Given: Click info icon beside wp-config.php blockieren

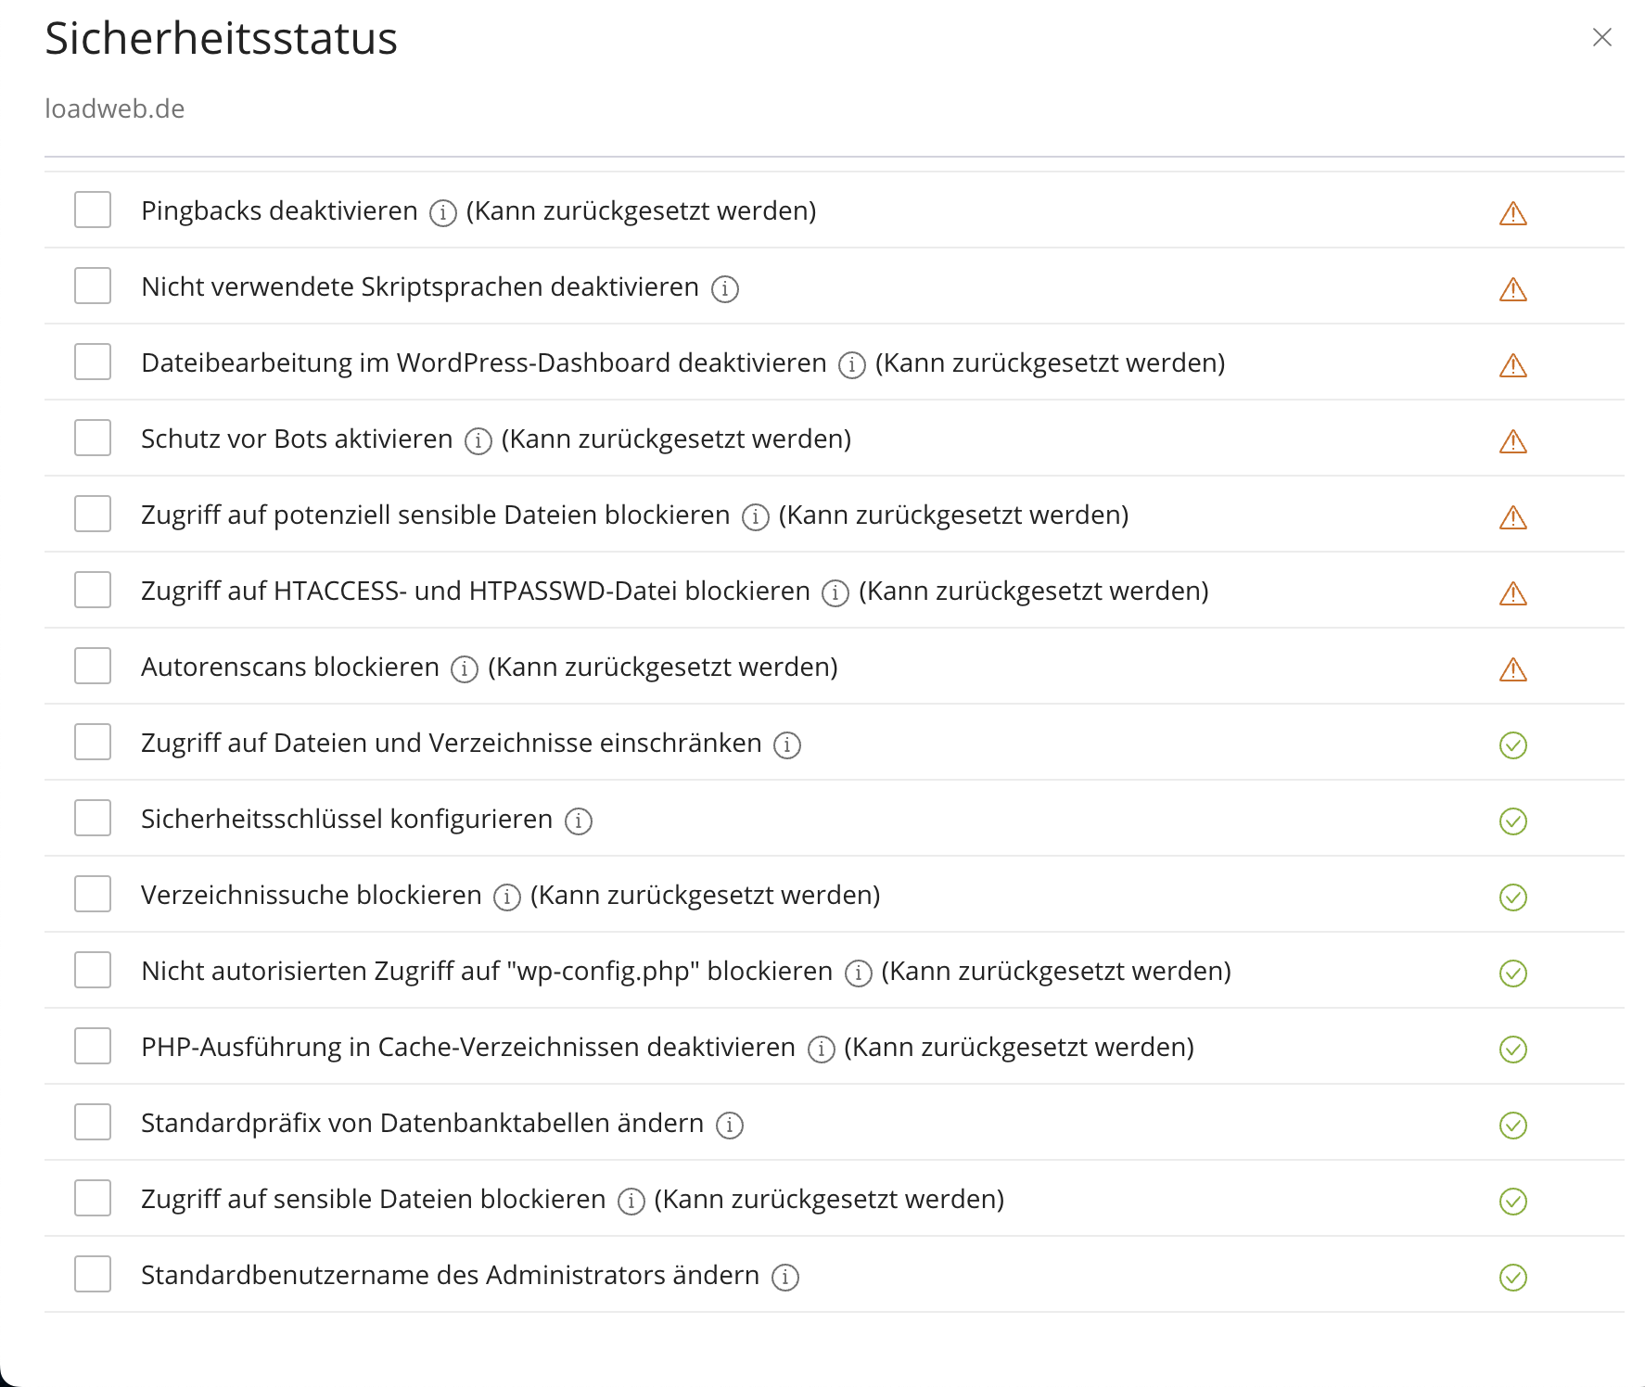Looking at the screenshot, I should (859, 973).
